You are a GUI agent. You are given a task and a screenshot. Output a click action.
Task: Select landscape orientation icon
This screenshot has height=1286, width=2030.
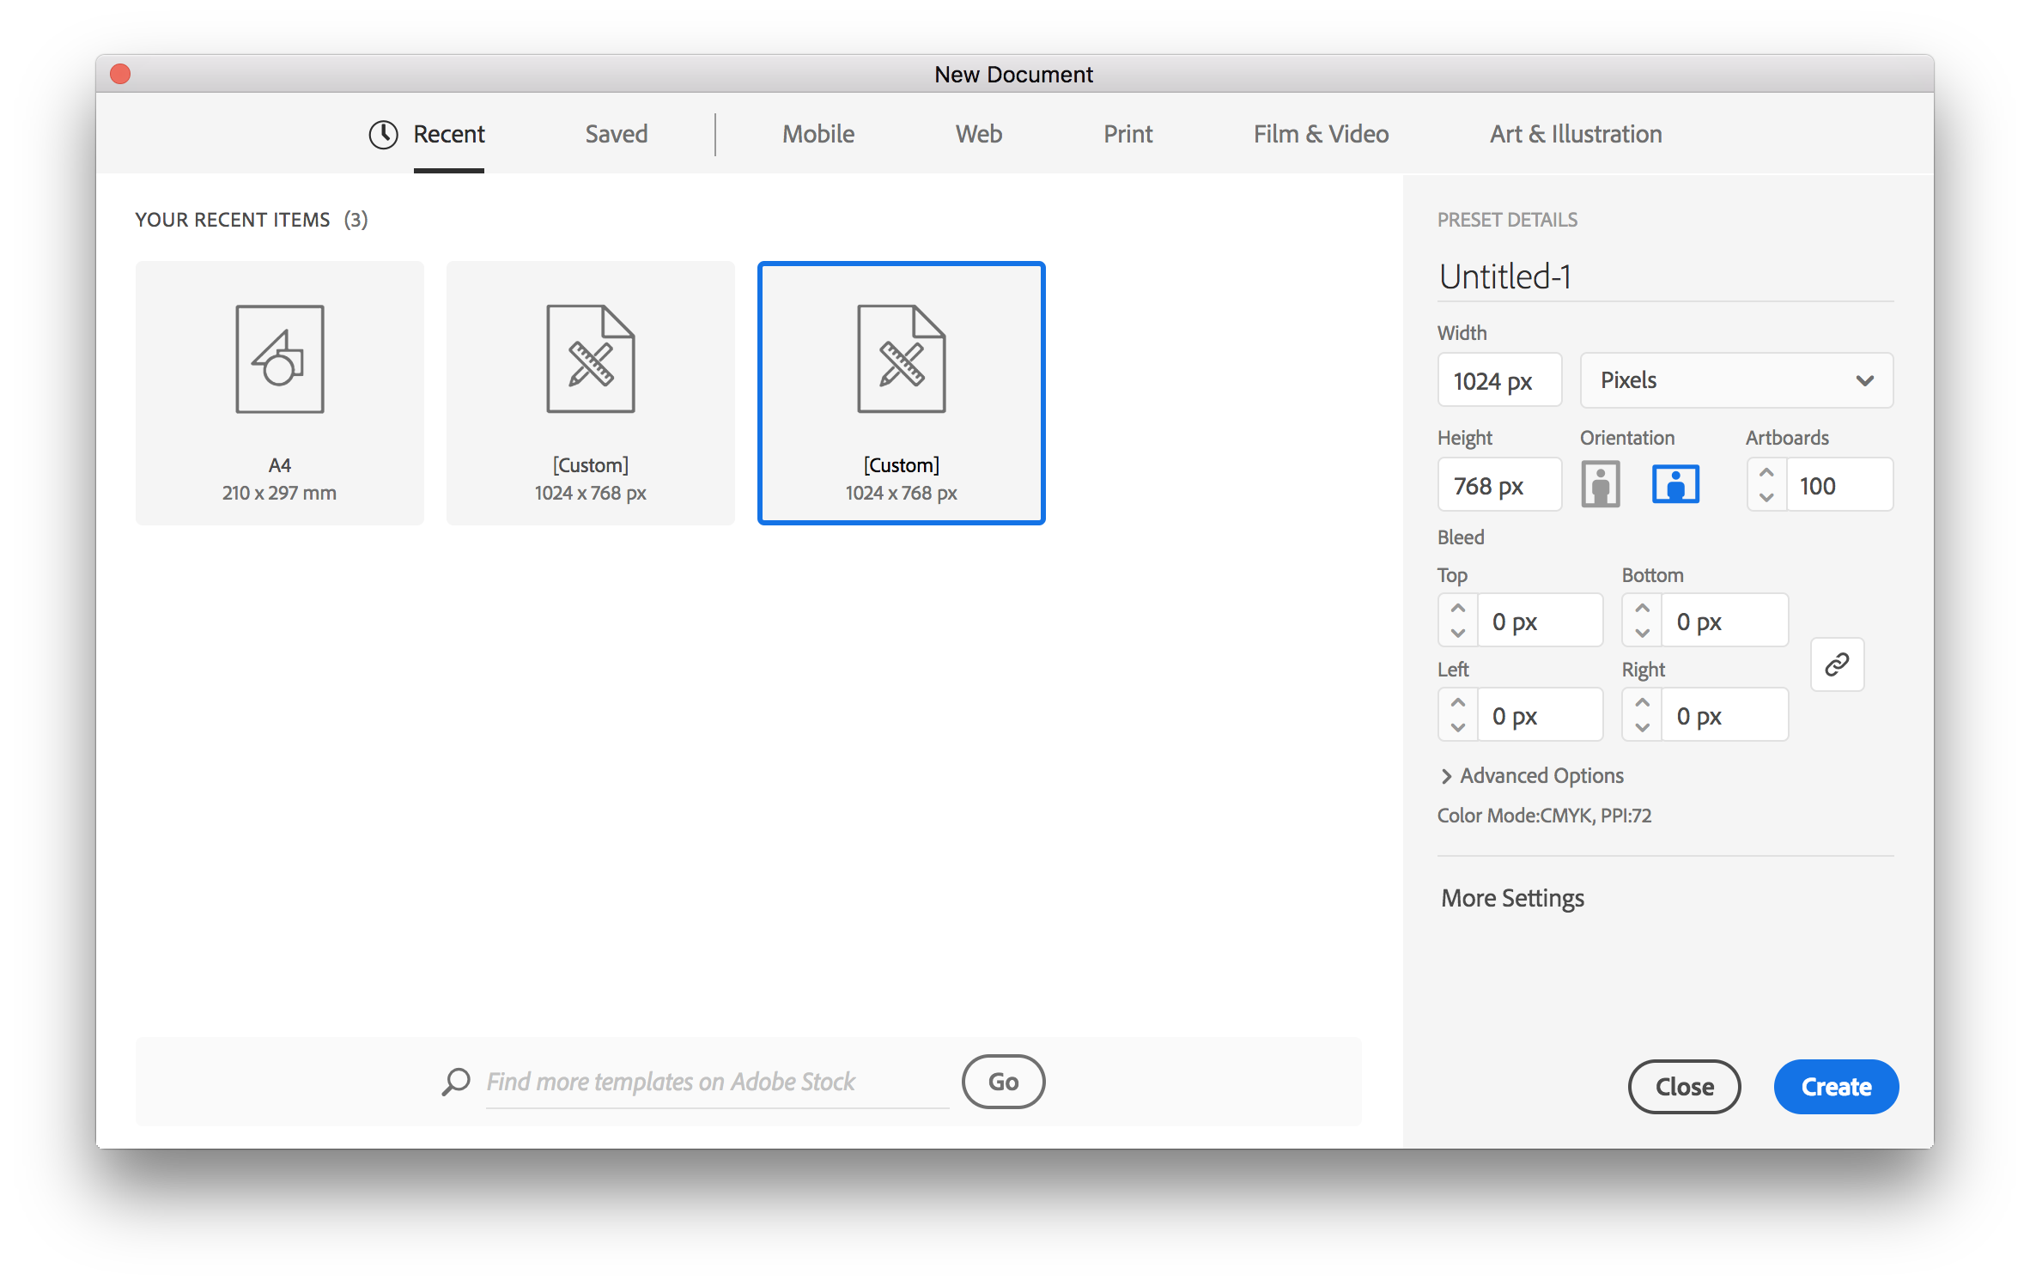pos(1674,485)
